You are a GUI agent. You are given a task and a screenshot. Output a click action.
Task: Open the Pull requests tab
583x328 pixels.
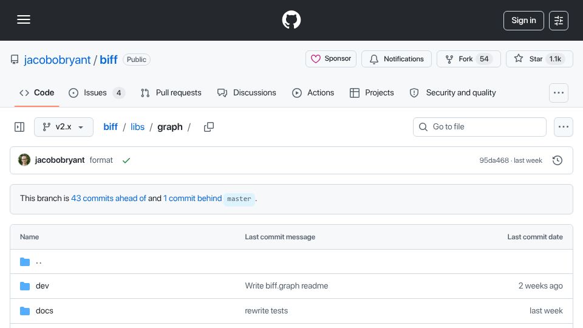click(171, 92)
